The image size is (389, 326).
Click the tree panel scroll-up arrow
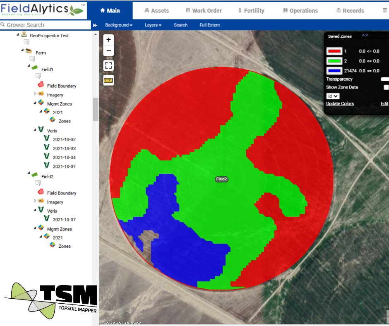(96, 34)
